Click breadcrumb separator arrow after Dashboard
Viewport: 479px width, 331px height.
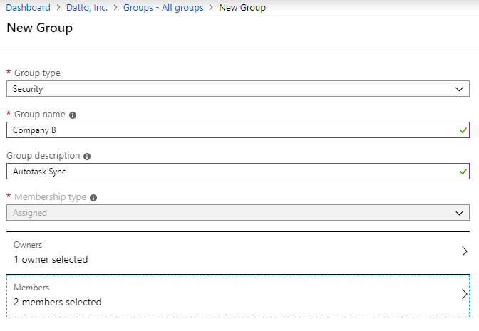coord(60,8)
